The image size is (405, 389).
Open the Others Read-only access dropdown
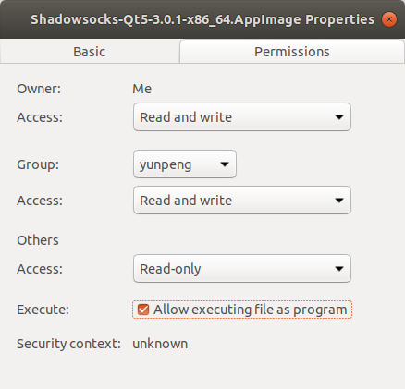242,269
